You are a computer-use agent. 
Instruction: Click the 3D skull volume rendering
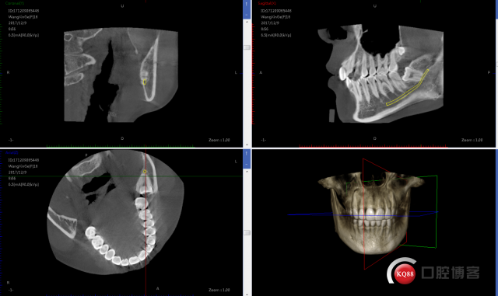[x=370, y=213]
